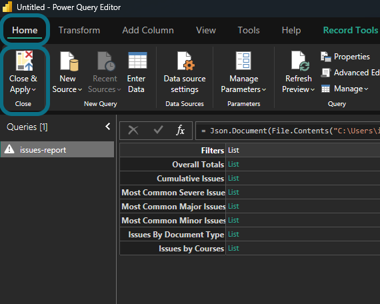The height and width of the screenshot is (304, 380).
Task: Select the Filters field name cell
Action: [173, 150]
